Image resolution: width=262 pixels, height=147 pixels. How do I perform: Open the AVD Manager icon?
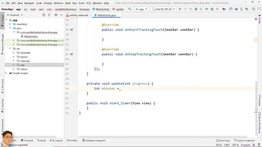click(242, 9)
